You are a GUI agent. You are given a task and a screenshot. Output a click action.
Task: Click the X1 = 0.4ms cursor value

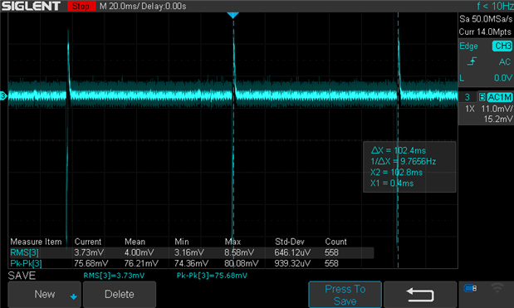point(392,183)
